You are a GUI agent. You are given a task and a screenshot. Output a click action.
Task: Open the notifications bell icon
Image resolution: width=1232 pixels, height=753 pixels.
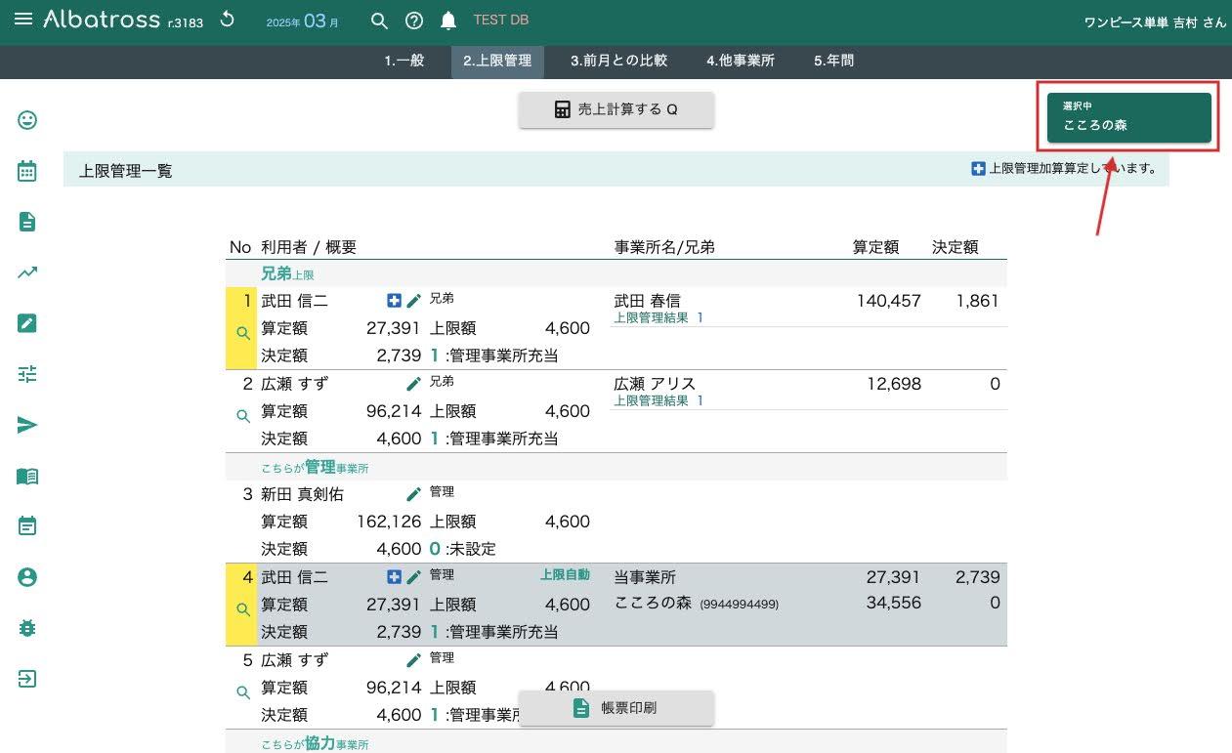(448, 21)
